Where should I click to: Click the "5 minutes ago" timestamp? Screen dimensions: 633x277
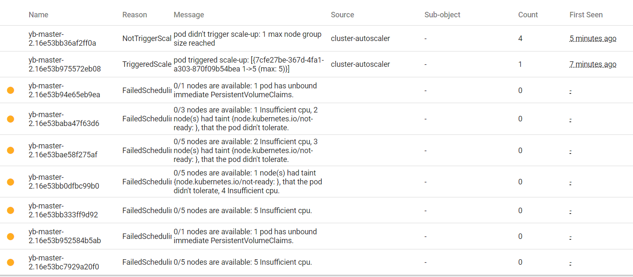click(x=593, y=38)
